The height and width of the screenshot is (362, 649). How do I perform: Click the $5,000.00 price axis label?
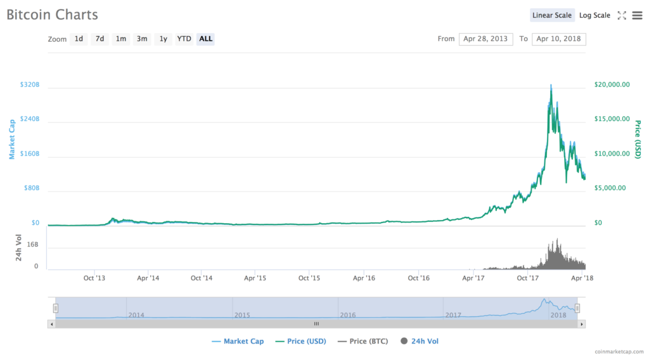pyautogui.click(x=610, y=188)
